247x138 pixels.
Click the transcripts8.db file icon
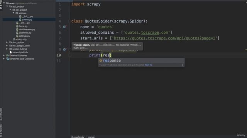pyautogui.click(x=10, y=52)
